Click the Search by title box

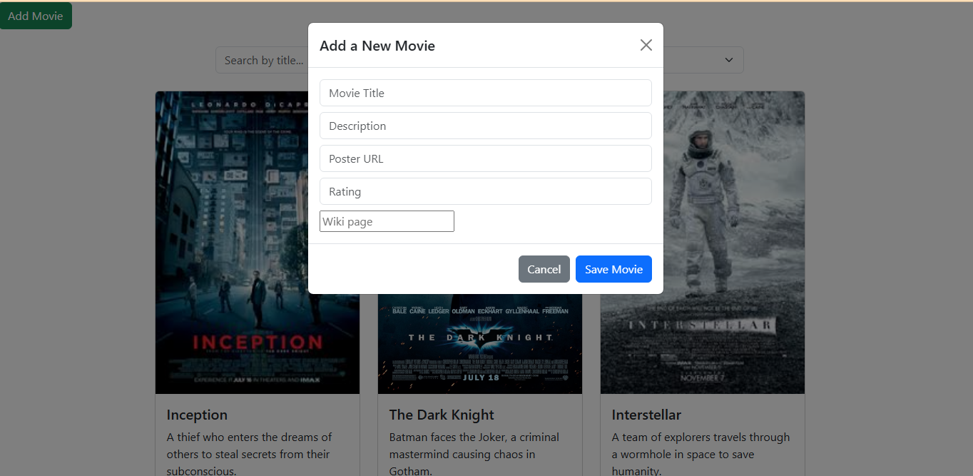click(x=261, y=61)
